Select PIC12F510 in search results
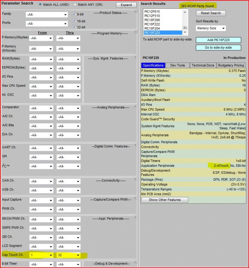 point(163,16)
